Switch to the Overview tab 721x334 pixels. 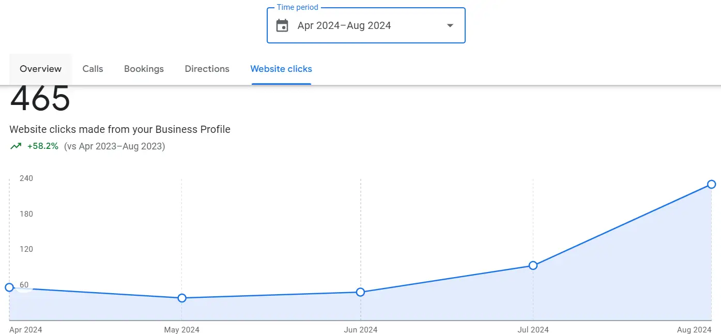click(x=40, y=68)
